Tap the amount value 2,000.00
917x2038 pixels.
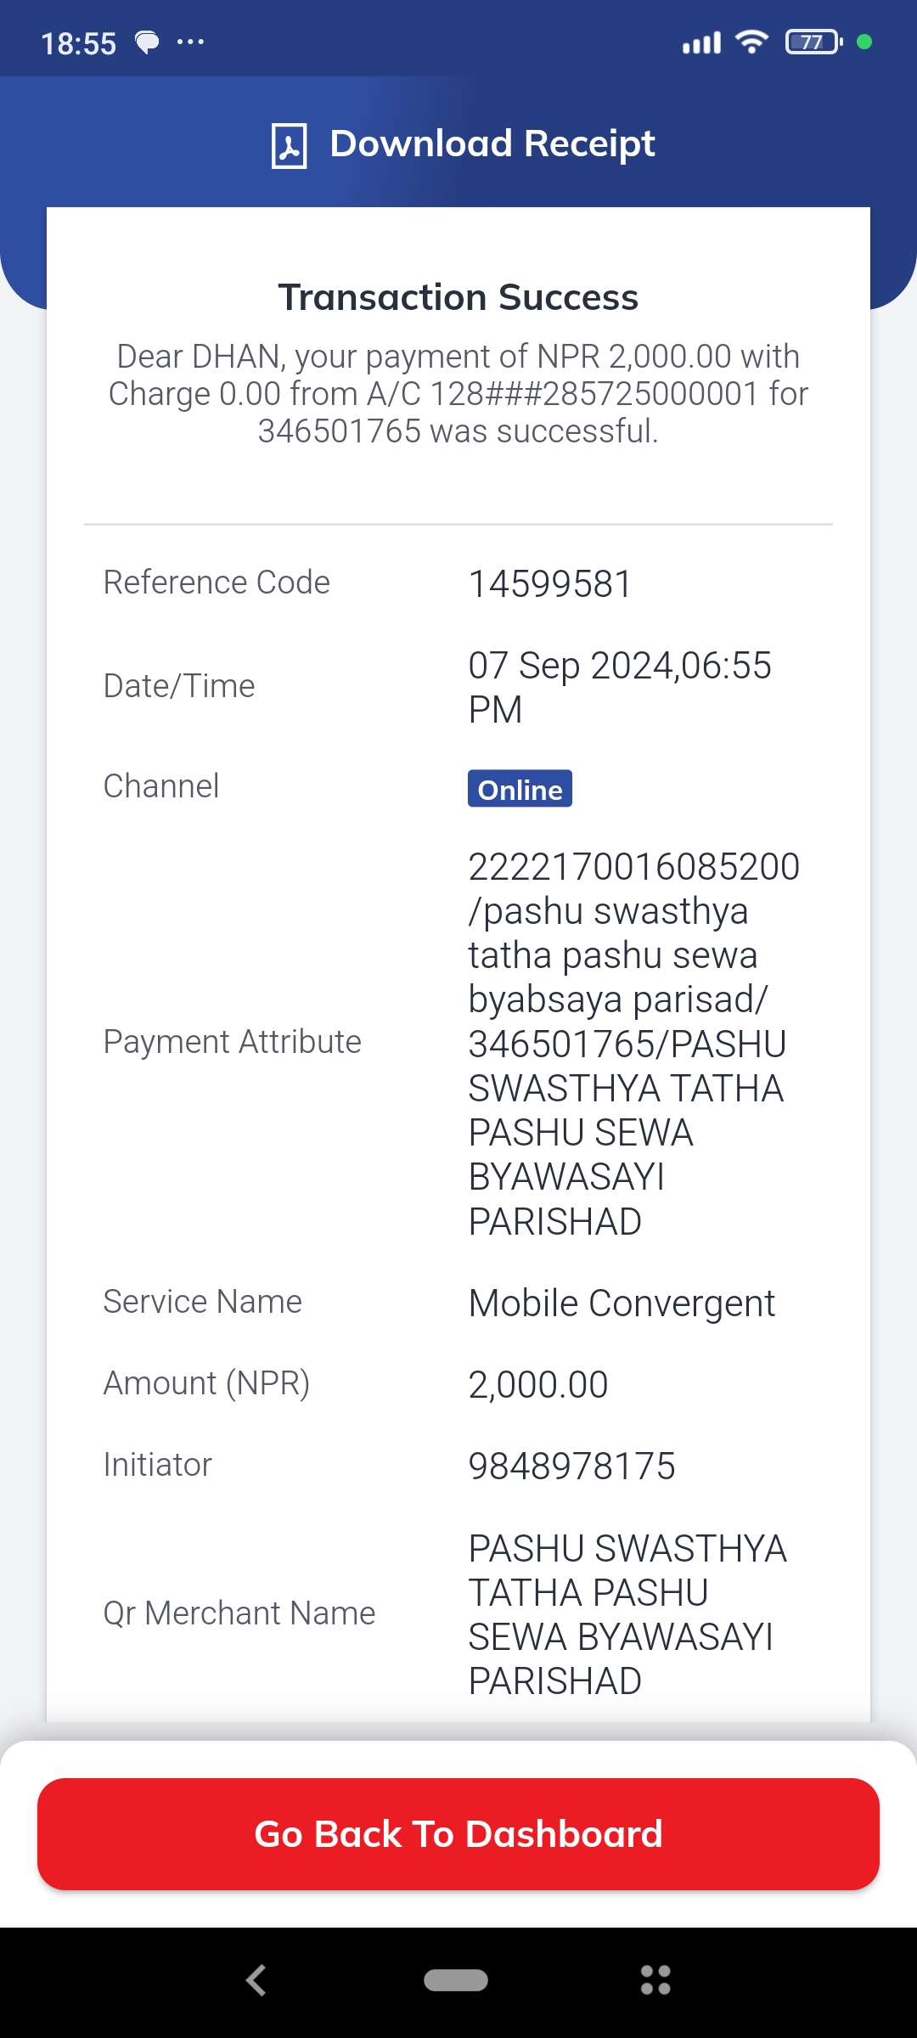[538, 1385]
